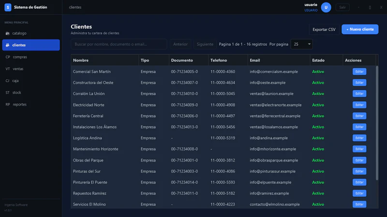The image size is (387, 217).
Task: Select the clientes menu item
Action: (x=31, y=45)
